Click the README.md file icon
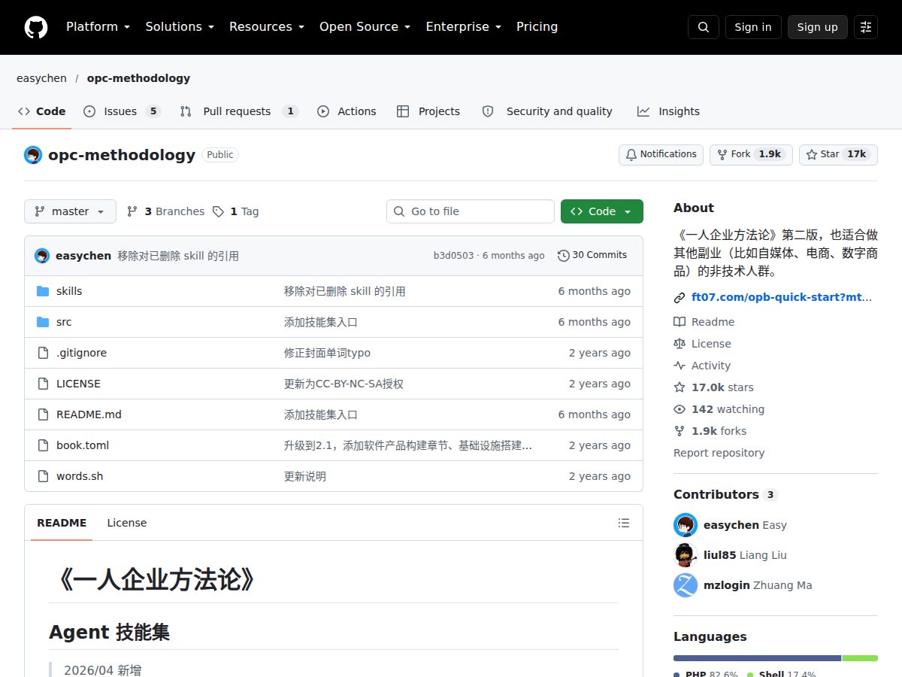 (x=43, y=414)
